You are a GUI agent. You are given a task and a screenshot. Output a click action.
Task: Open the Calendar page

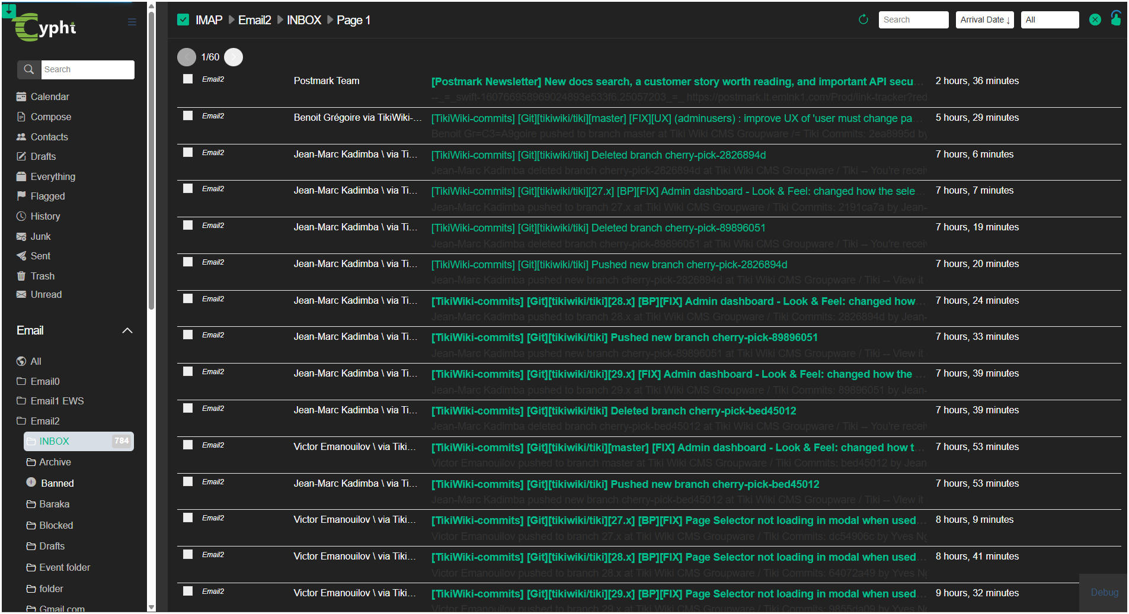click(x=50, y=97)
